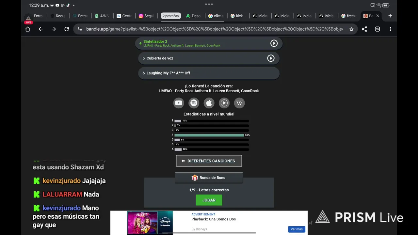This screenshot has width=418, height=235.
Task: Share the current page
Action: [x=364, y=29]
